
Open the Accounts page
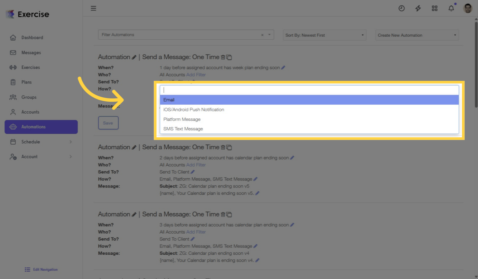point(30,112)
